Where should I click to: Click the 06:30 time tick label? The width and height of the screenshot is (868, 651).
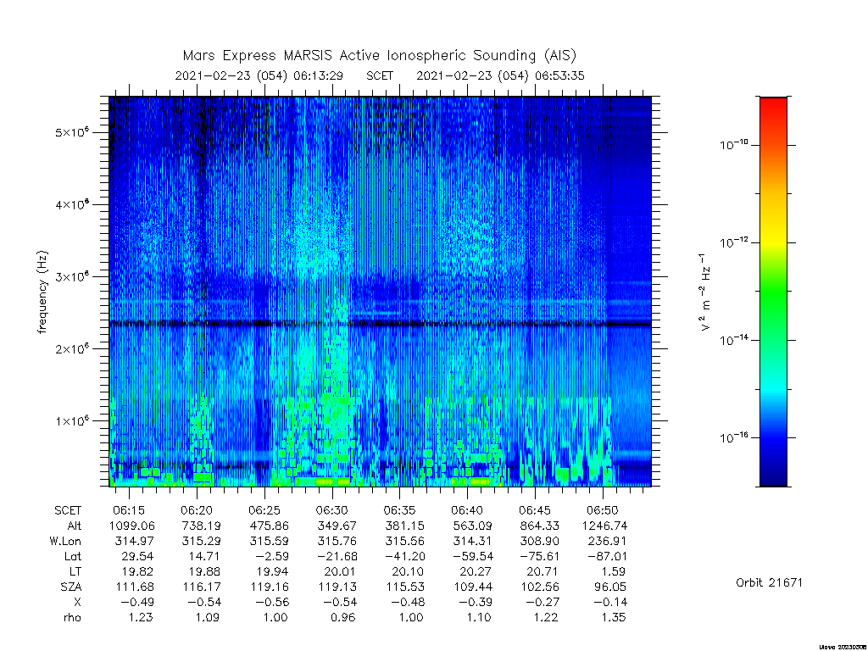coord(331,510)
